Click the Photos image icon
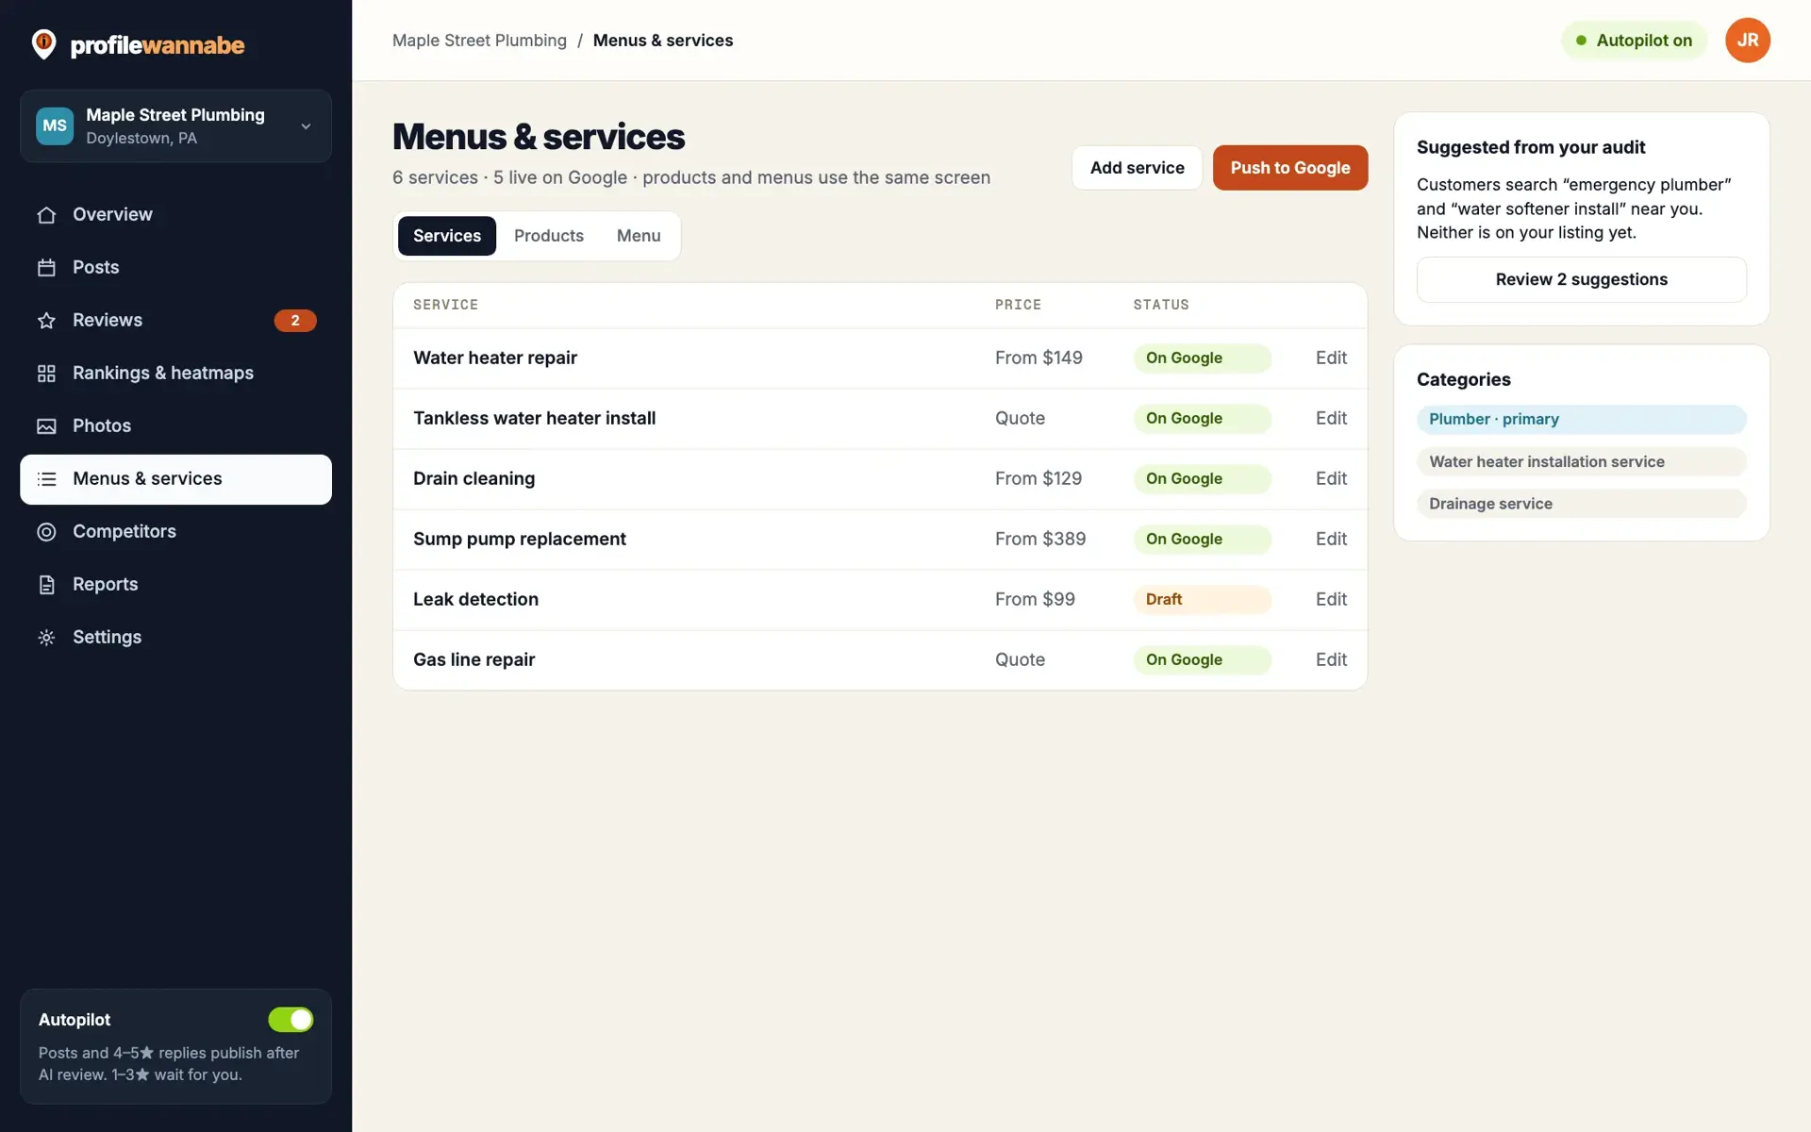Image resolution: width=1811 pixels, height=1132 pixels. (46, 426)
